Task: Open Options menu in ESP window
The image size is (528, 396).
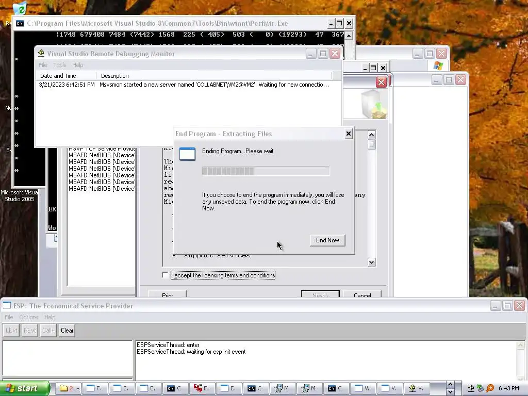Action: (29, 317)
